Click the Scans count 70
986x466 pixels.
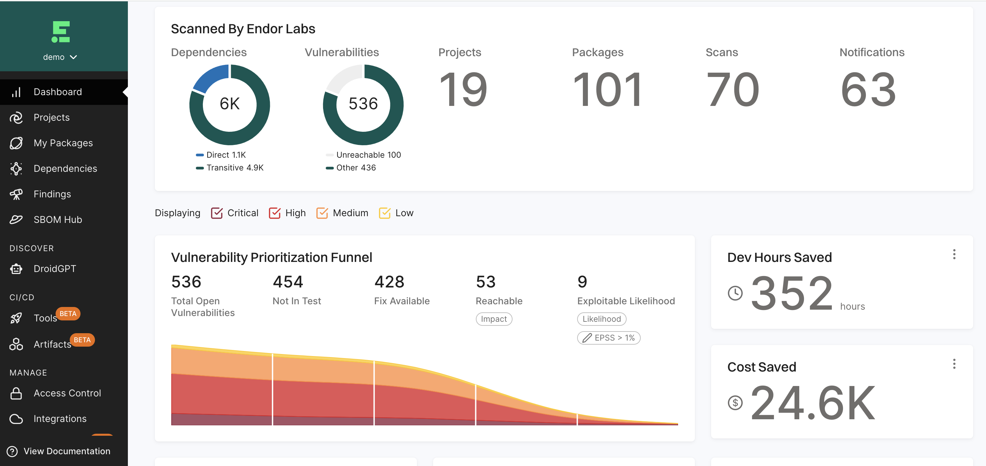click(733, 90)
